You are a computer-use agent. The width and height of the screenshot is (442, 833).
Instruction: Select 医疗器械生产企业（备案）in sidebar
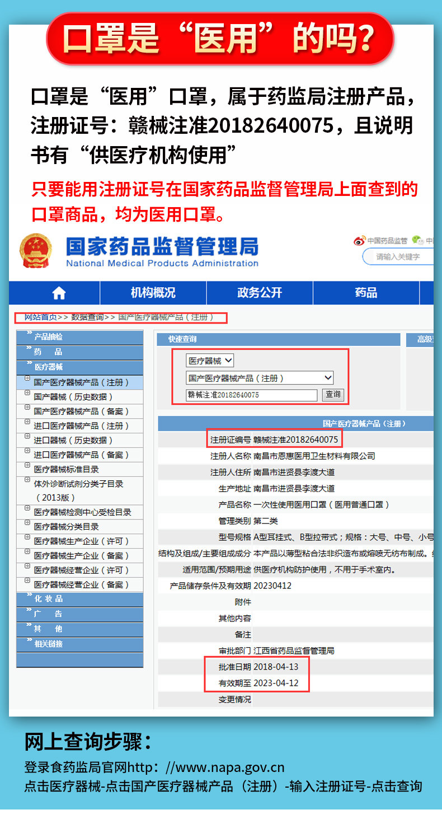point(82,556)
